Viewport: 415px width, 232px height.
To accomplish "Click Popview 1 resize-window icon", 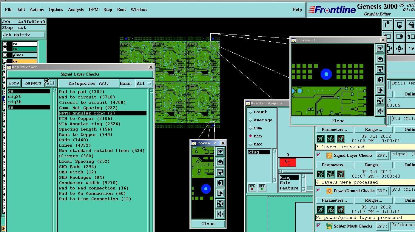I will (380, 49).
